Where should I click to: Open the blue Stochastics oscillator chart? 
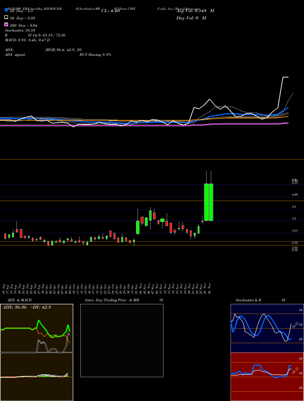(x=267, y=328)
